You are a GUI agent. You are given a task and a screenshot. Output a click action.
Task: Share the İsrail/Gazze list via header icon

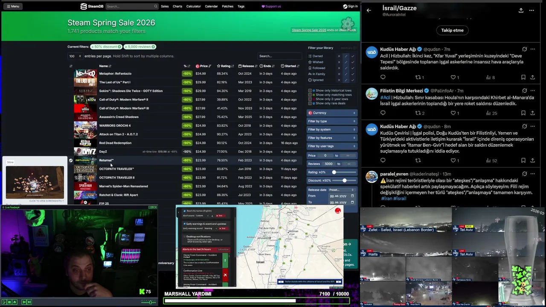521,10
